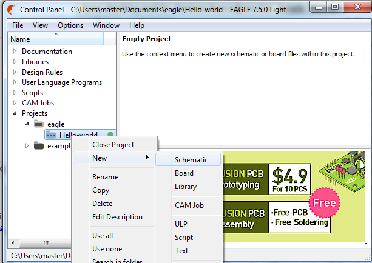
Task: Open the New submenu entry
Action: point(113,158)
